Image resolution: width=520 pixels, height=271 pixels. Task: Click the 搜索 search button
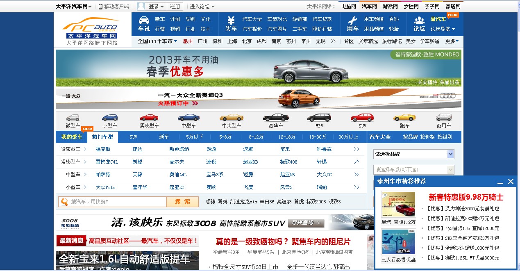point(182,203)
